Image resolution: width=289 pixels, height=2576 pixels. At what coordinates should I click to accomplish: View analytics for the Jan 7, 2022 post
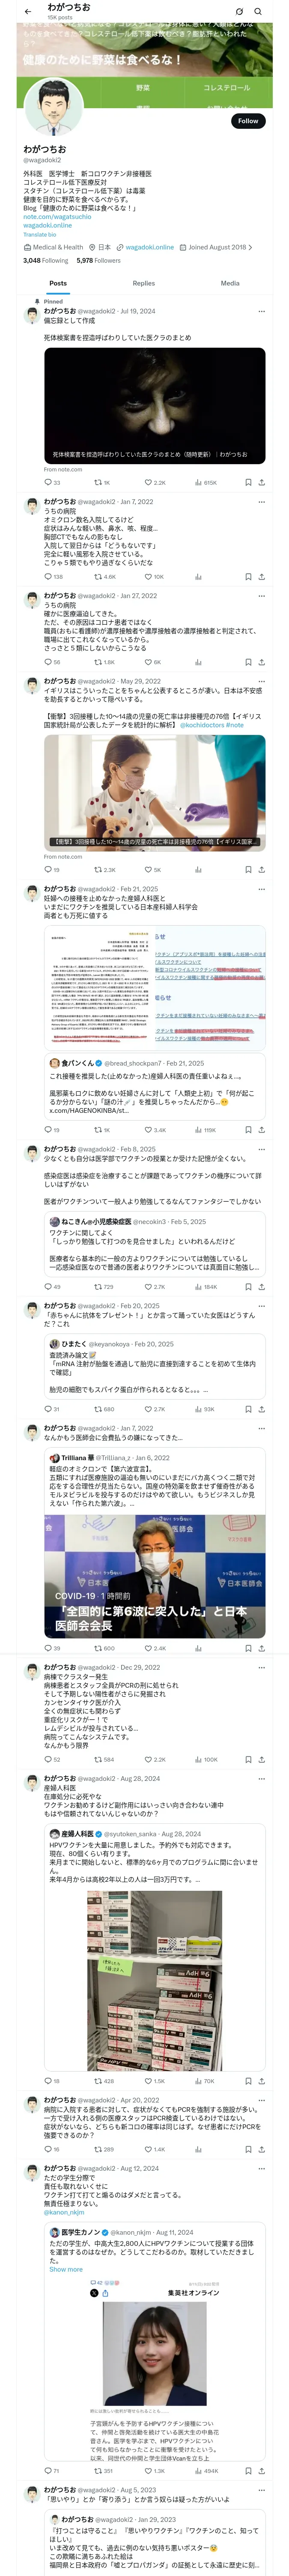(x=197, y=576)
